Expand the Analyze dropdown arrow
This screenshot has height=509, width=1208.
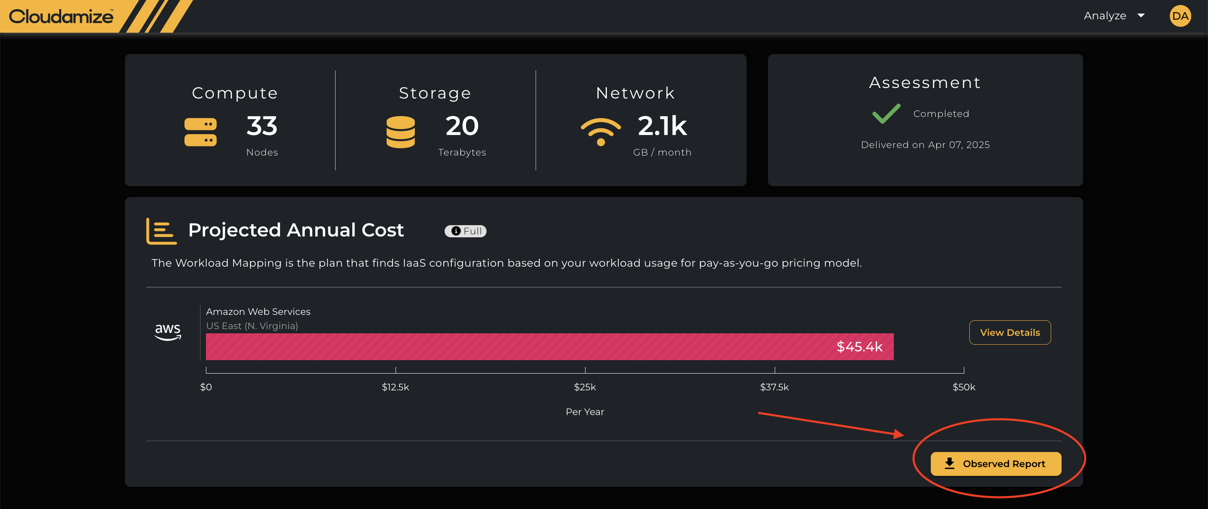tap(1141, 16)
